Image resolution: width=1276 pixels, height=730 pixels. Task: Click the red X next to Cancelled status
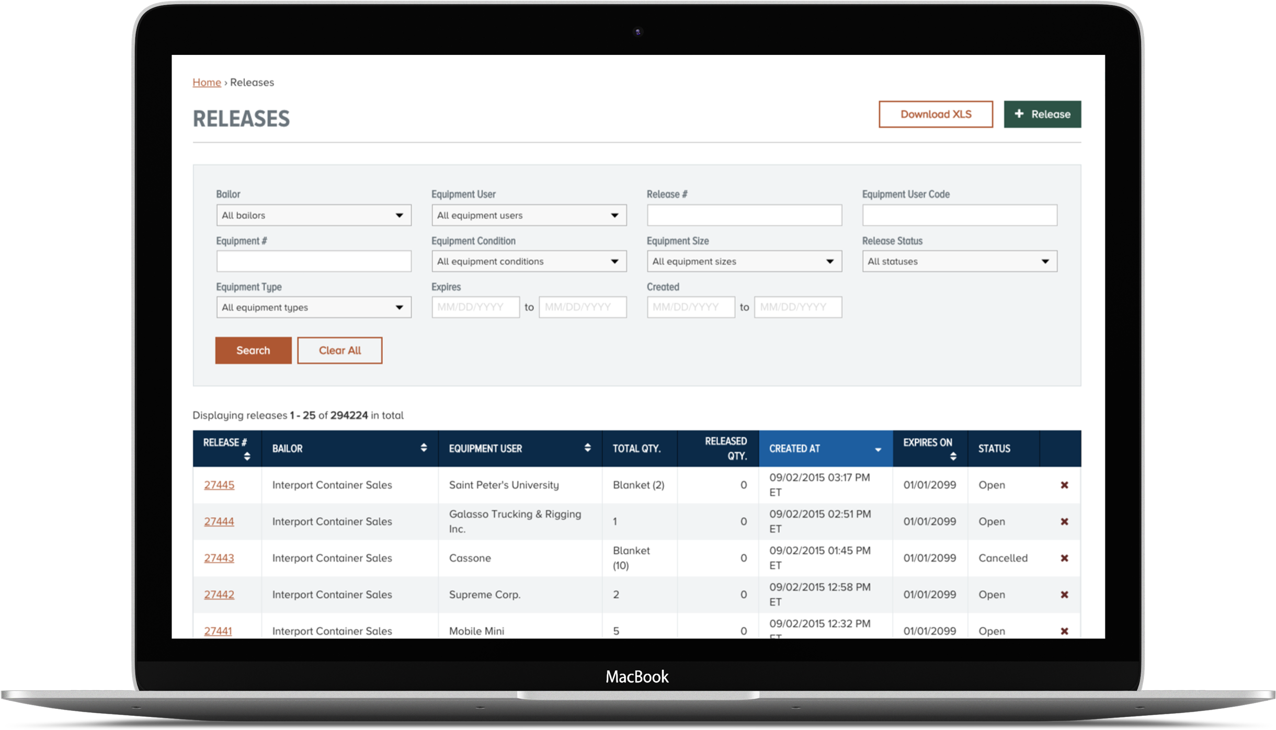click(x=1064, y=558)
